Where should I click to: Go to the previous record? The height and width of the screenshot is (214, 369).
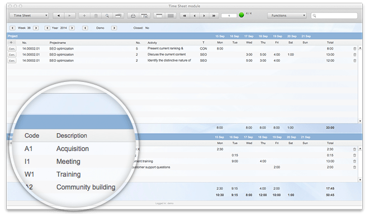pyautogui.click(x=195, y=16)
